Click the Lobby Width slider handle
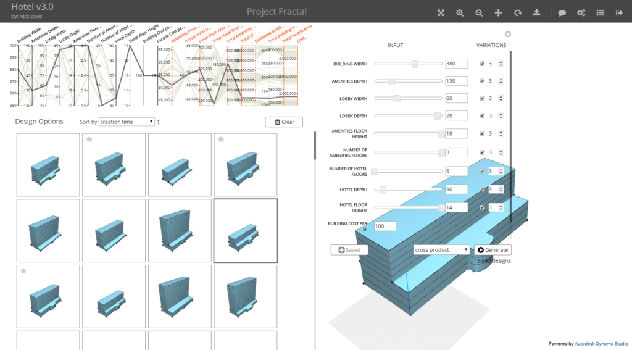 [x=397, y=98]
